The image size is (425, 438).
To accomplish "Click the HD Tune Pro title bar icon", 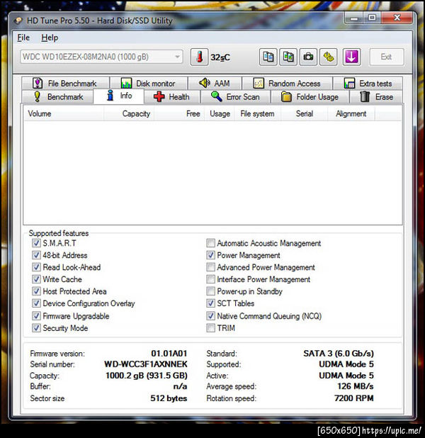I will click(18, 21).
